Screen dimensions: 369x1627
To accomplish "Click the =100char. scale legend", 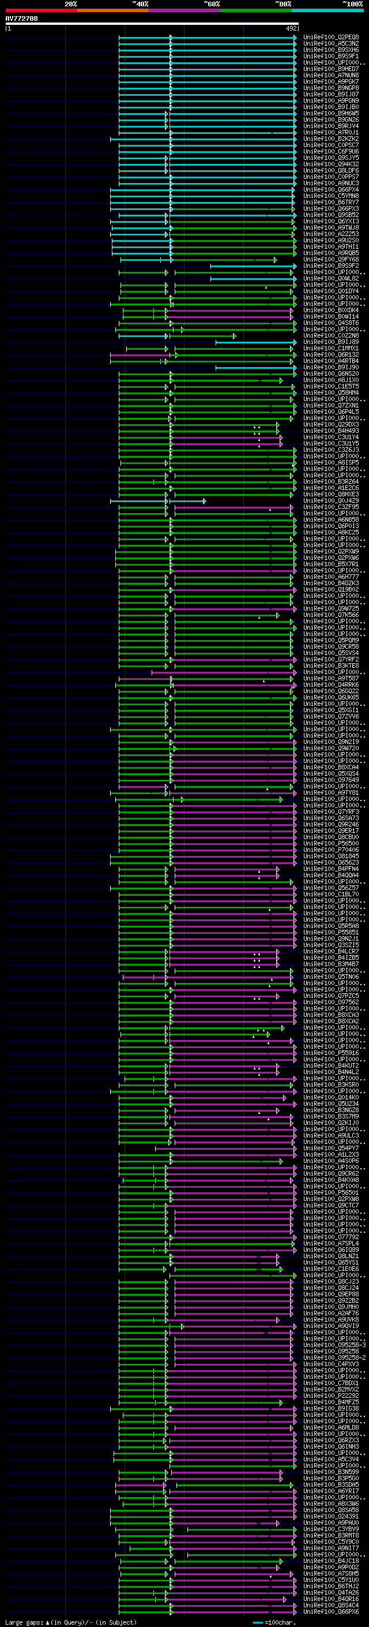I will 274,1622.
